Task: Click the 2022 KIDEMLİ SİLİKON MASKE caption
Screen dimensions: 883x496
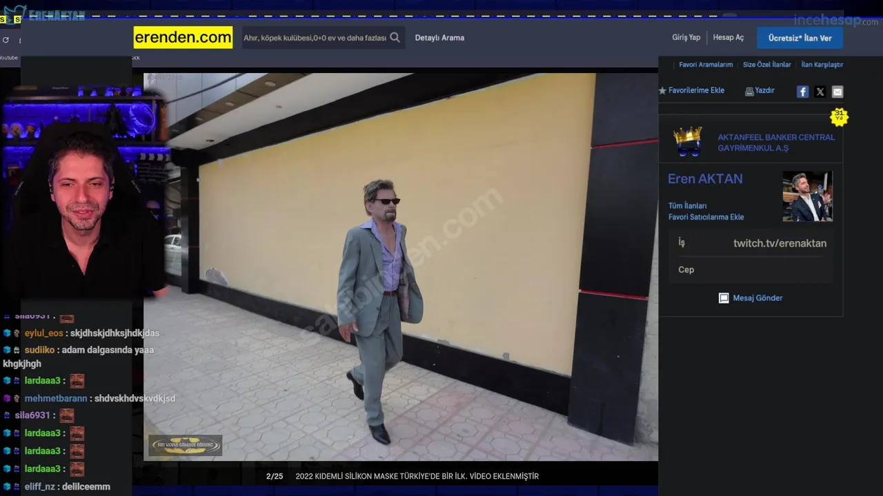Action: click(x=417, y=477)
